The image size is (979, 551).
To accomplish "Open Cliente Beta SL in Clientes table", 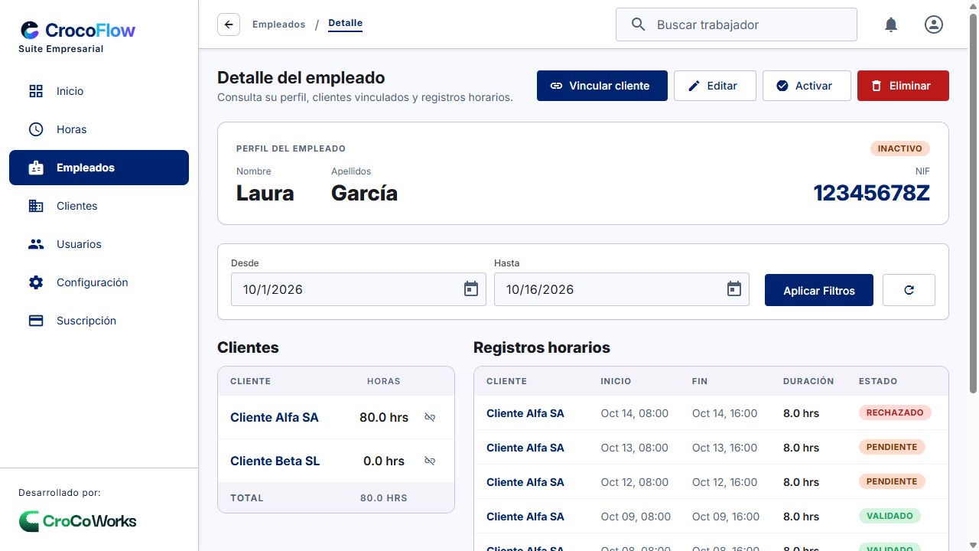I will [275, 461].
